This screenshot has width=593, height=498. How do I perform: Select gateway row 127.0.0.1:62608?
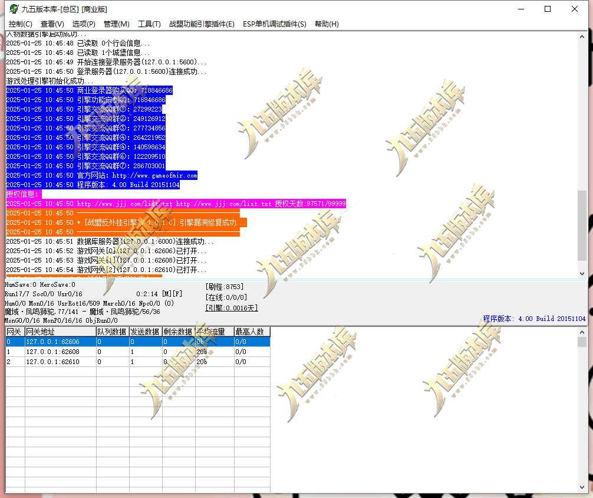(138, 352)
